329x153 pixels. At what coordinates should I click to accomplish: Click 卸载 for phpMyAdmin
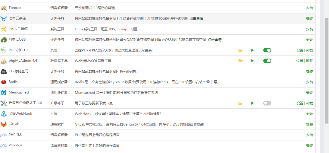pyautogui.click(x=310, y=61)
